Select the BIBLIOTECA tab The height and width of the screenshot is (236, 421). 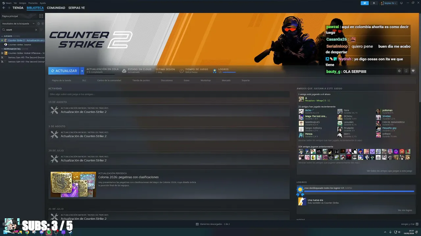pos(35,8)
